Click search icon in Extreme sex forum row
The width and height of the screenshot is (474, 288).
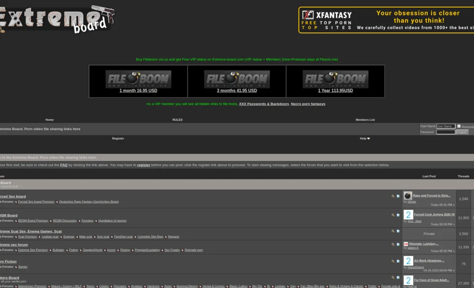coord(393,244)
